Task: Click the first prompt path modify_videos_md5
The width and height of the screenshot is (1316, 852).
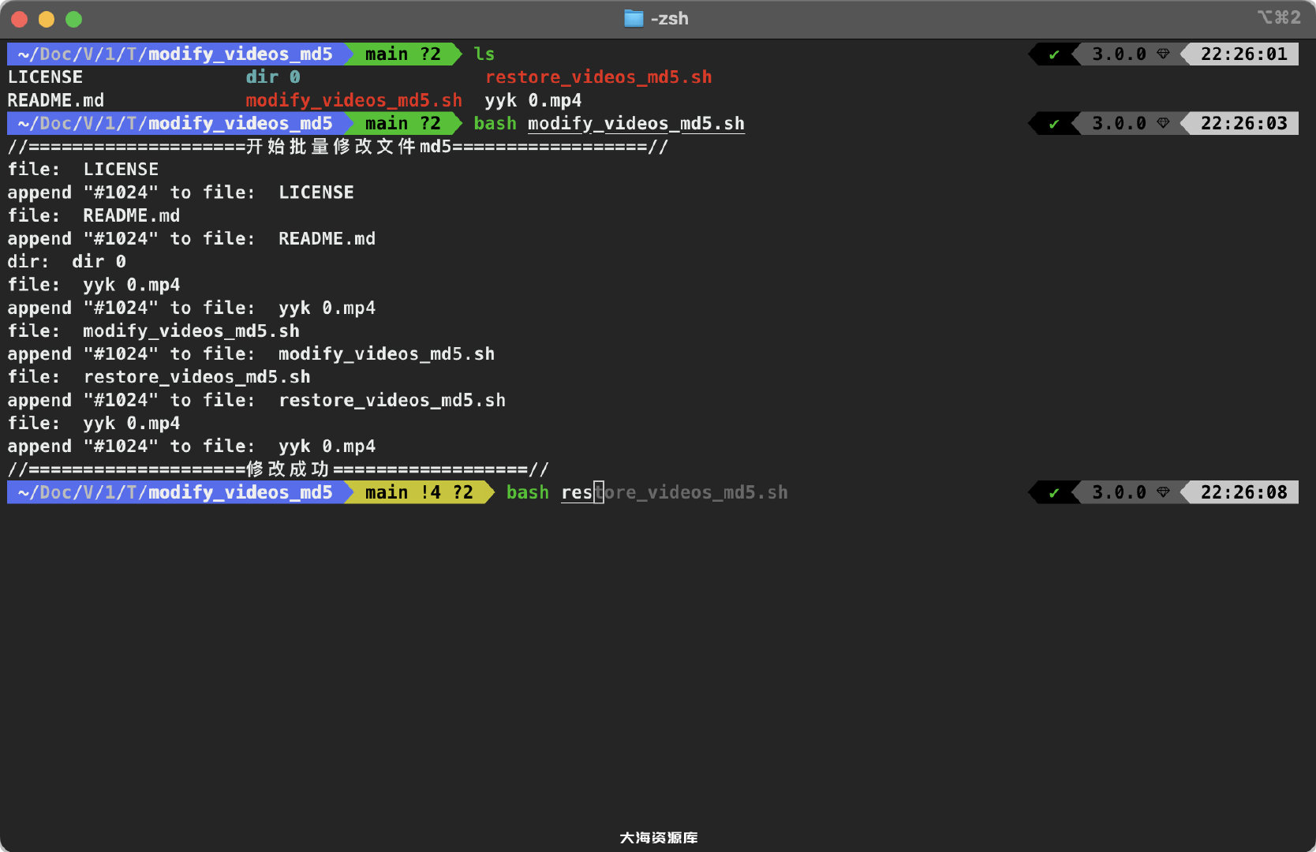Action: coord(241,54)
